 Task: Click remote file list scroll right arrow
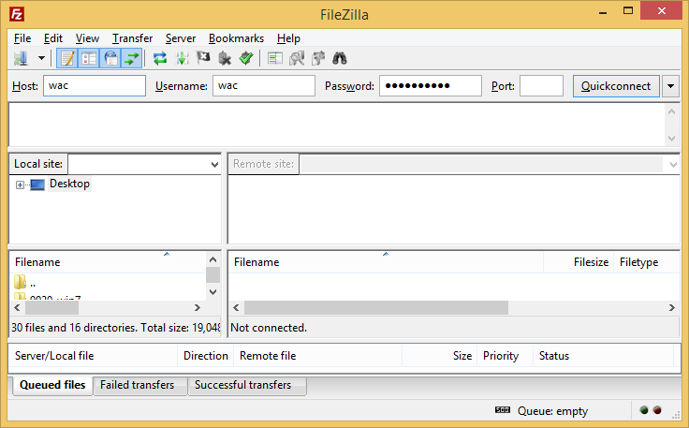pyautogui.click(x=672, y=307)
